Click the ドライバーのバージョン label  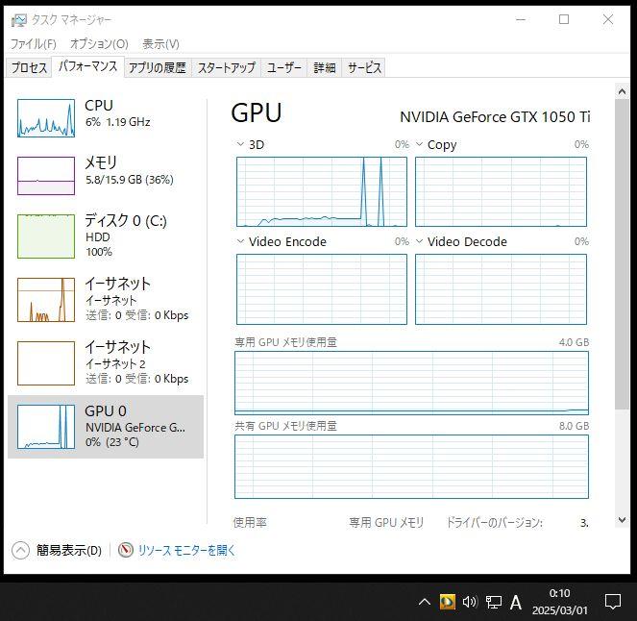(x=495, y=522)
